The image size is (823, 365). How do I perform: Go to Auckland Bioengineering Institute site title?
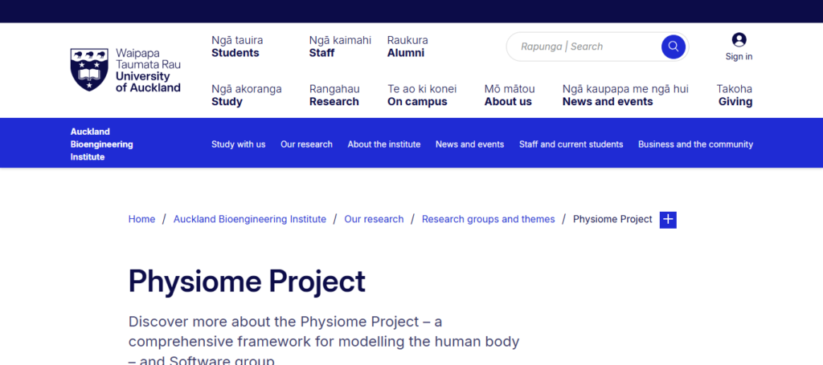pos(102,144)
